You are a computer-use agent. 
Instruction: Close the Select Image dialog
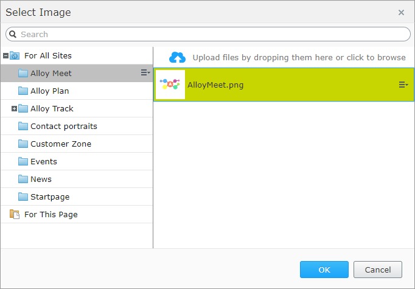401,12
